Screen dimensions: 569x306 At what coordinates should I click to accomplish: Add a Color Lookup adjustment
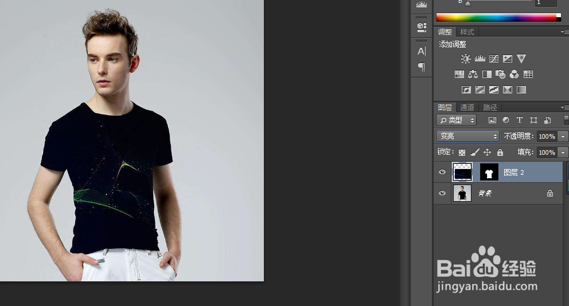(528, 74)
